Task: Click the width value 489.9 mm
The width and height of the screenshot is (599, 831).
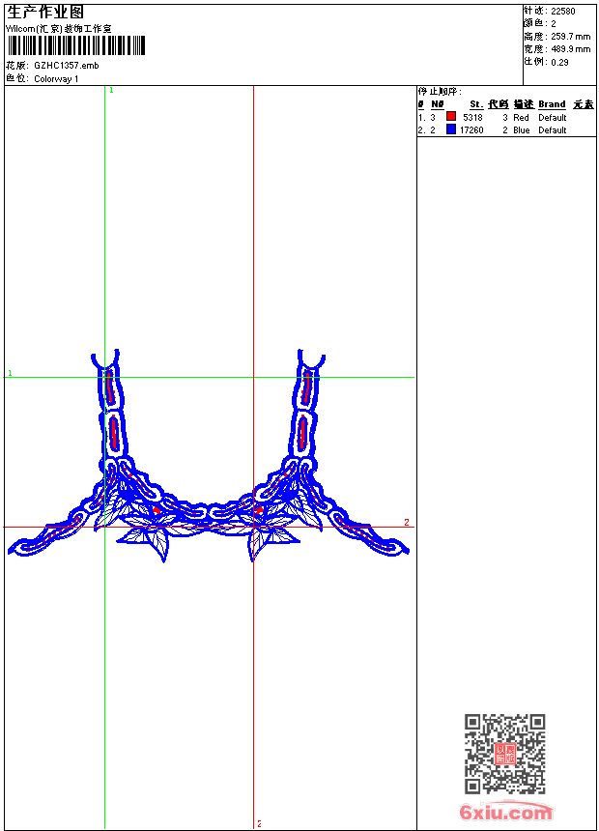Action: [570, 48]
